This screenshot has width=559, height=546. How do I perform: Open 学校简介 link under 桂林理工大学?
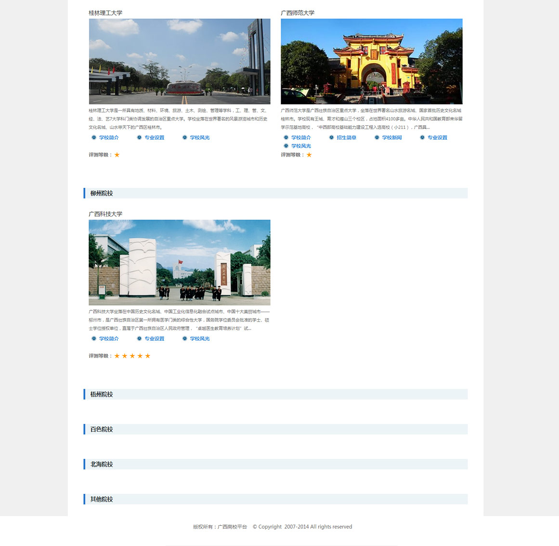[x=109, y=138]
